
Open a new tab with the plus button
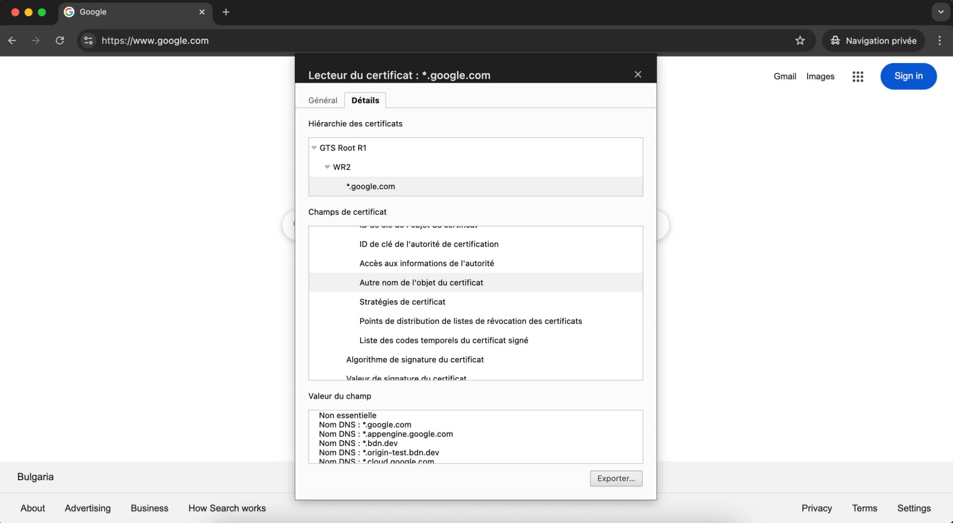(x=226, y=12)
